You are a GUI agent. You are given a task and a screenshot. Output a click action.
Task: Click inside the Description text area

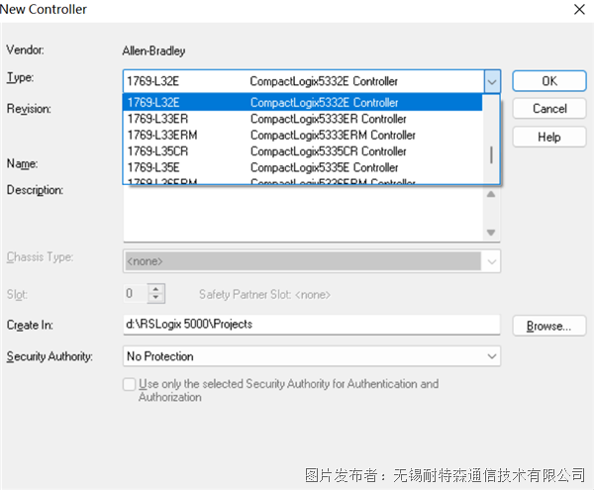tap(303, 213)
